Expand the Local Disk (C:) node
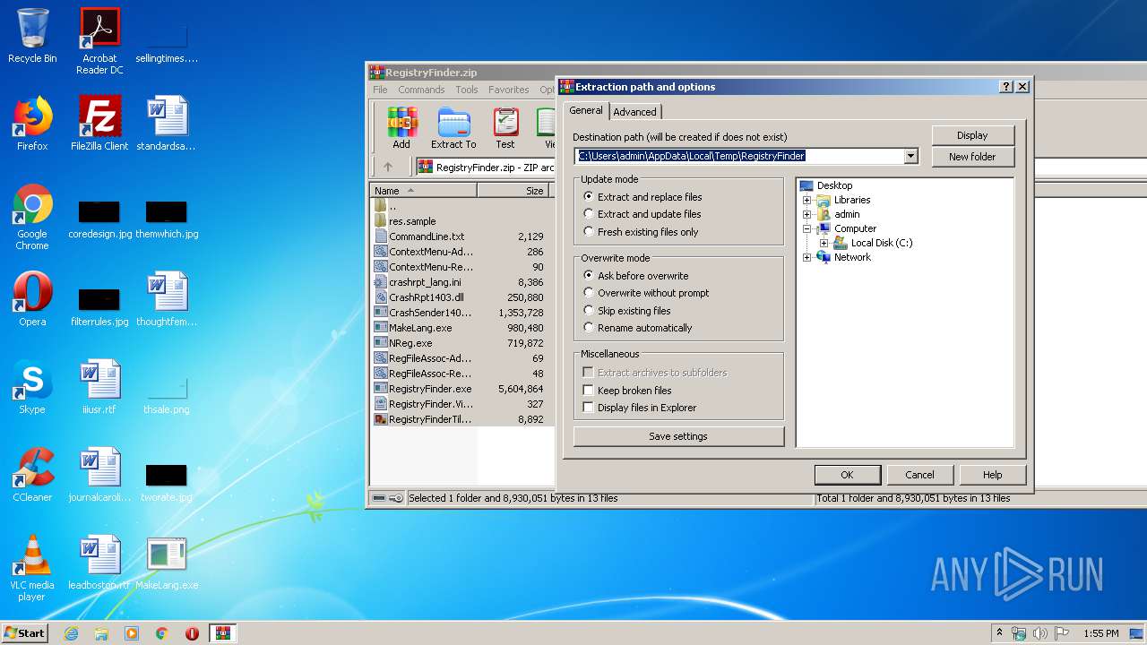 pyautogui.click(x=824, y=243)
